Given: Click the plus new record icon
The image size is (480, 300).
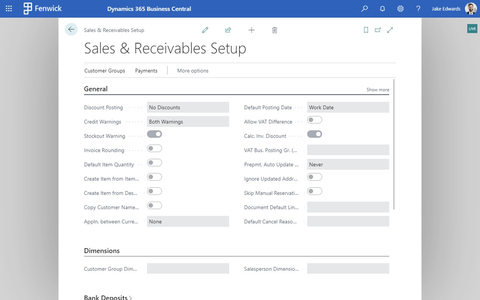Looking at the screenshot, I should (252, 30).
